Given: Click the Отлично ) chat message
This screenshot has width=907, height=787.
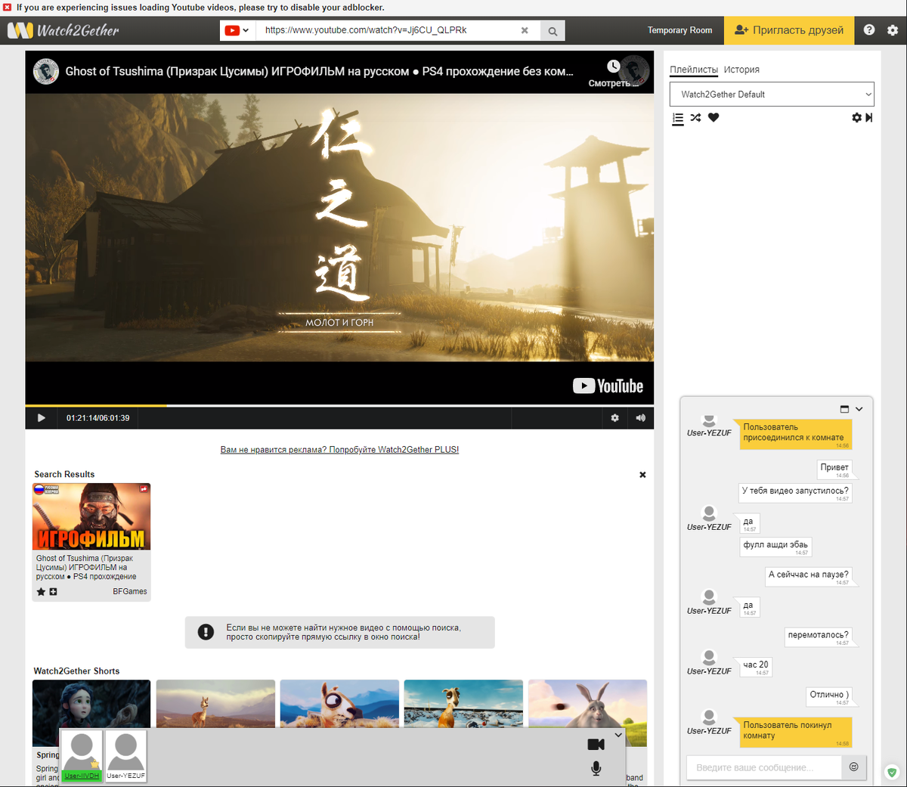Looking at the screenshot, I should (829, 695).
